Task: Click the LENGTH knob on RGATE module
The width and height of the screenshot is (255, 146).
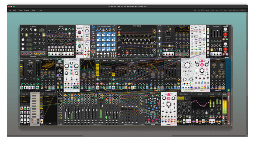Action: [87, 31]
